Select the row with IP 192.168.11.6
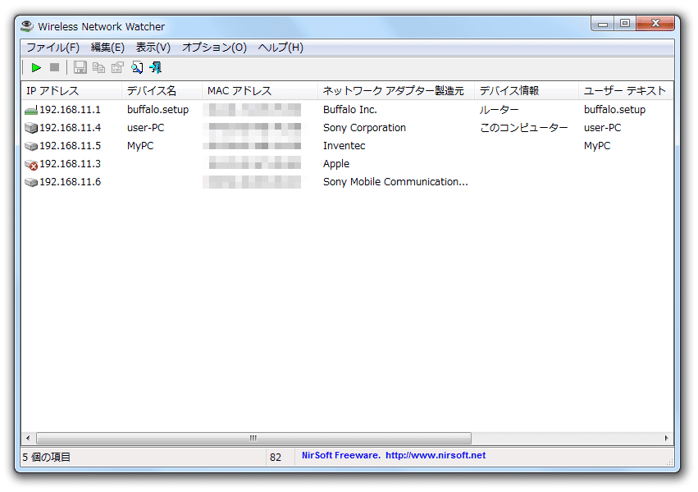This screenshot has width=698, height=492. pos(347,182)
